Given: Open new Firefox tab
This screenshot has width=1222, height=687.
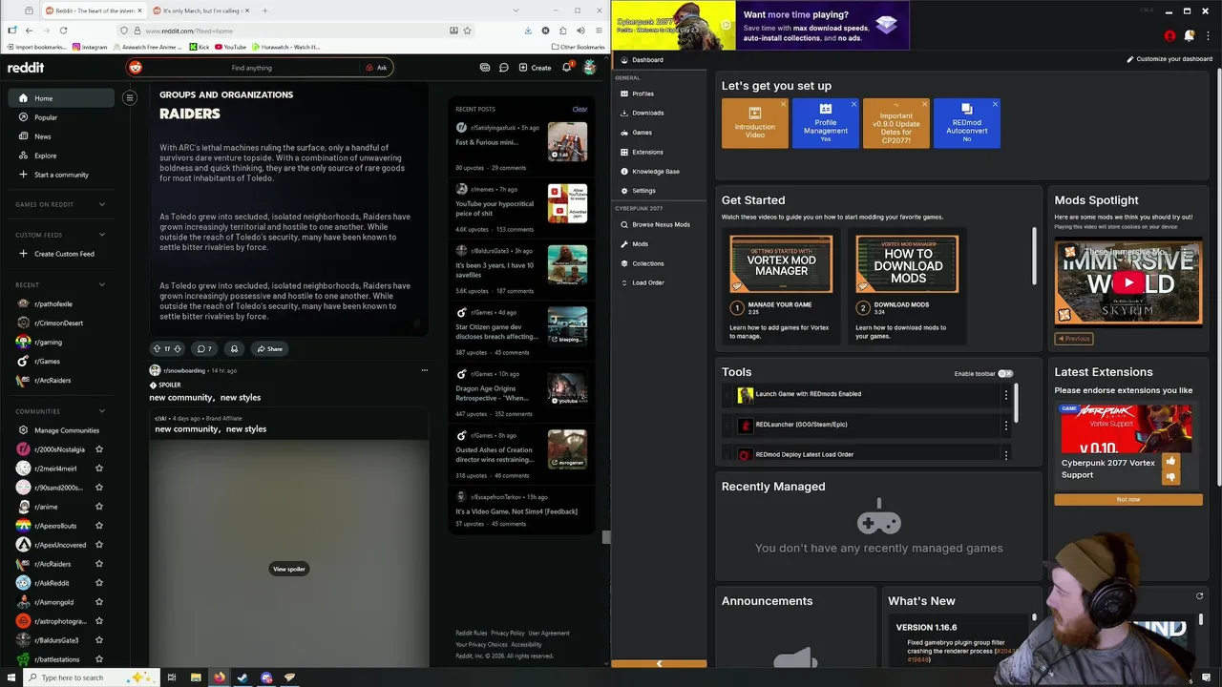Looking at the screenshot, I should (264, 10).
